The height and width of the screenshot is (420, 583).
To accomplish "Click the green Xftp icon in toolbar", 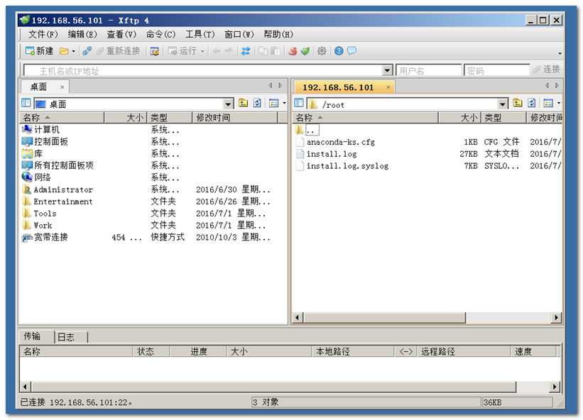I will click(305, 51).
